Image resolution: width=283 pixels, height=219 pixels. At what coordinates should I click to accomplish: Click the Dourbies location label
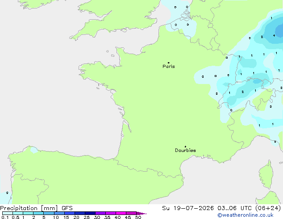(x=185, y=150)
